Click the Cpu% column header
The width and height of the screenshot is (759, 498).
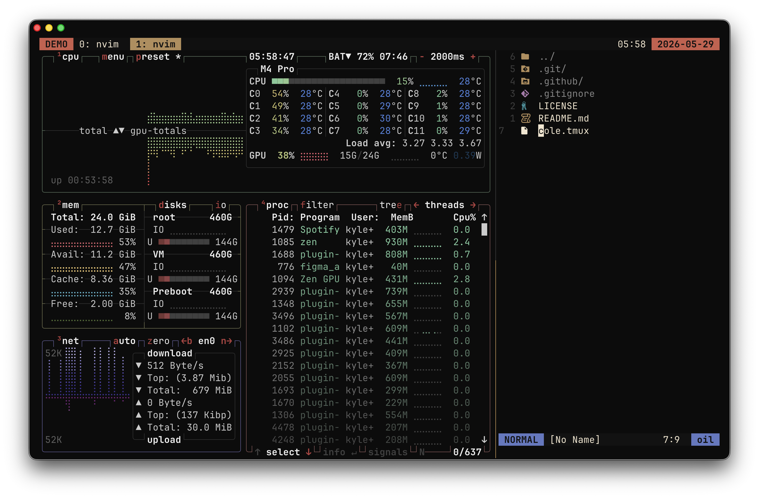coord(465,217)
